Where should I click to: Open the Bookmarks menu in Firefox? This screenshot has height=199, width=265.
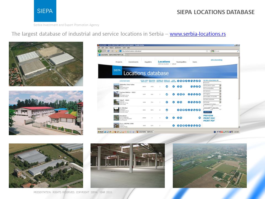118,48
